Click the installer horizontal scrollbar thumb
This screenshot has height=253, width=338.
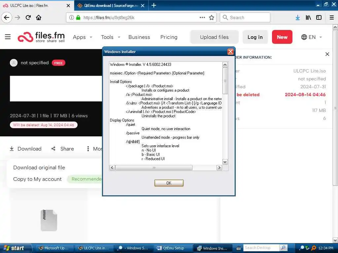point(154,168)
